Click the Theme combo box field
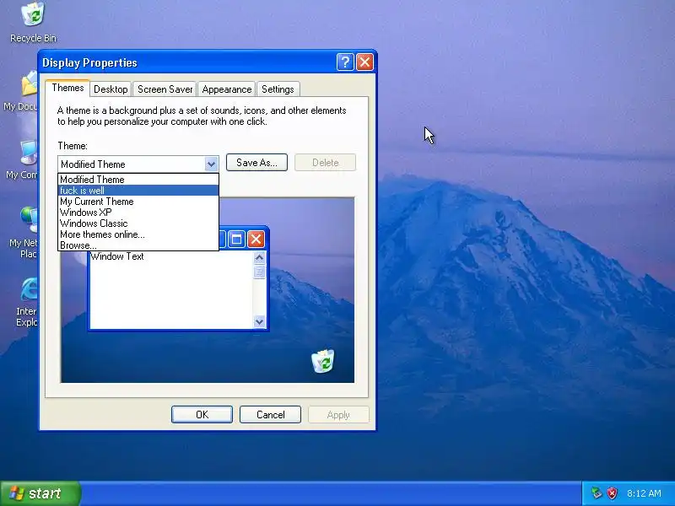This screenshot has width=675, height=506. click(x=138, y=164)
